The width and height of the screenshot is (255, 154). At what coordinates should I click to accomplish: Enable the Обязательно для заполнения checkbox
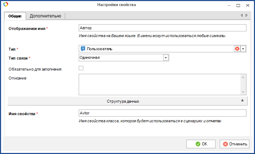point(81,68)
